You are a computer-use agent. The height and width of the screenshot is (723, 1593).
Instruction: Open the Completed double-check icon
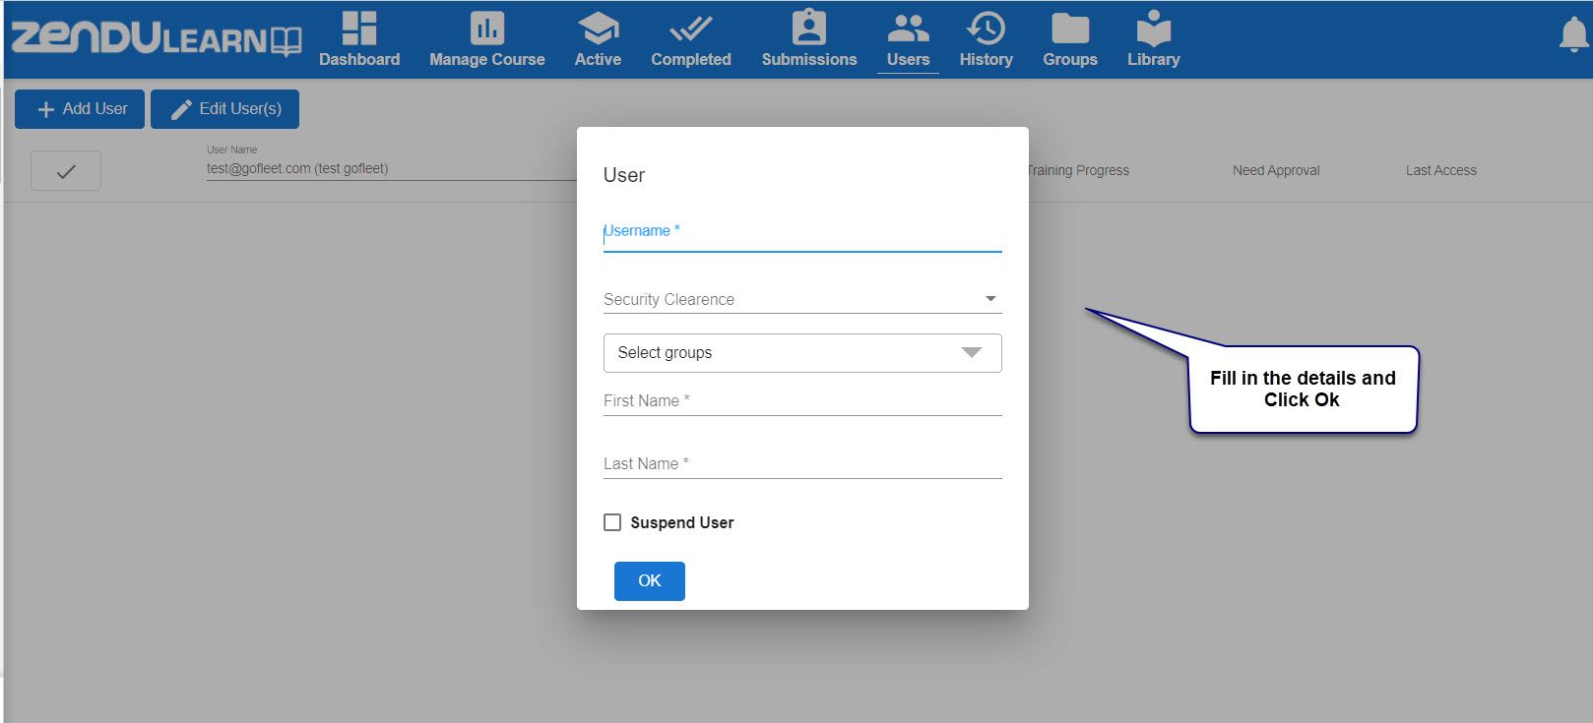[x=690, y=29]
